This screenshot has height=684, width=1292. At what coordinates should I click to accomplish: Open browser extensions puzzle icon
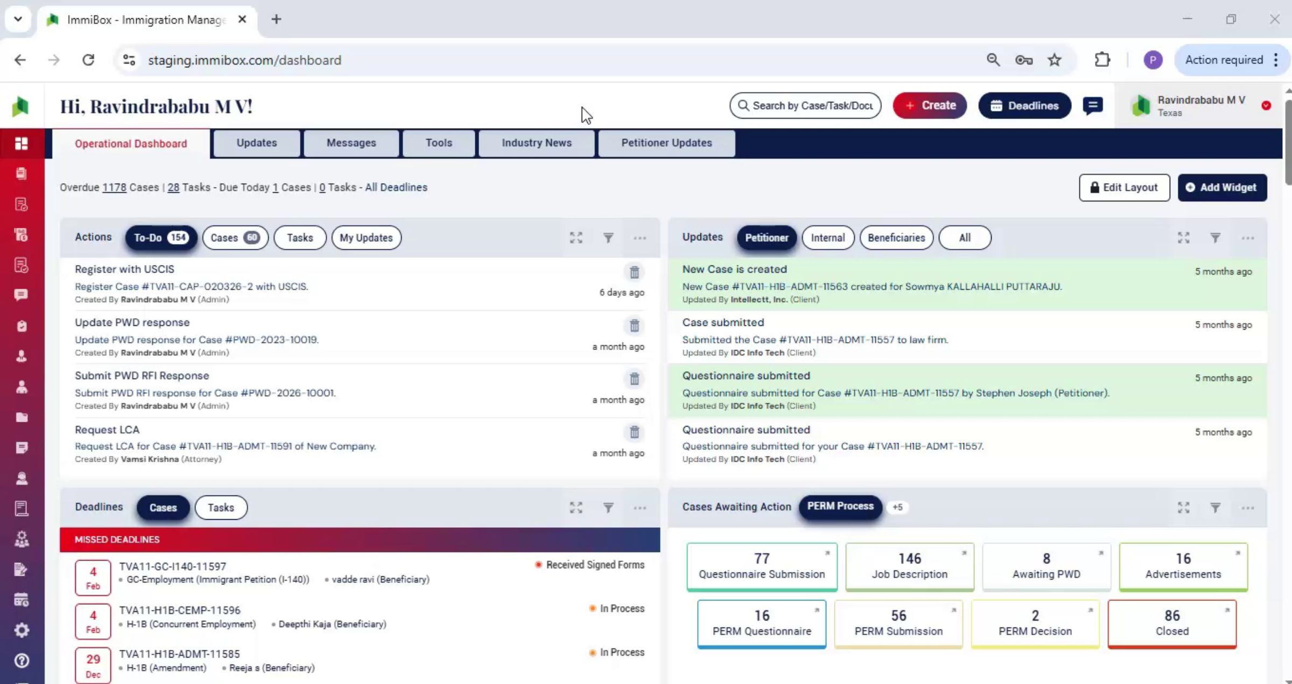click(1102, 60)
